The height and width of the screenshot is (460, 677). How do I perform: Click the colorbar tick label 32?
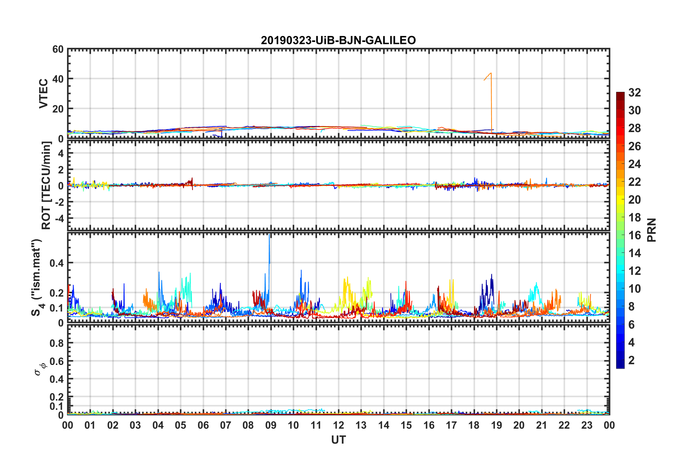635,93
